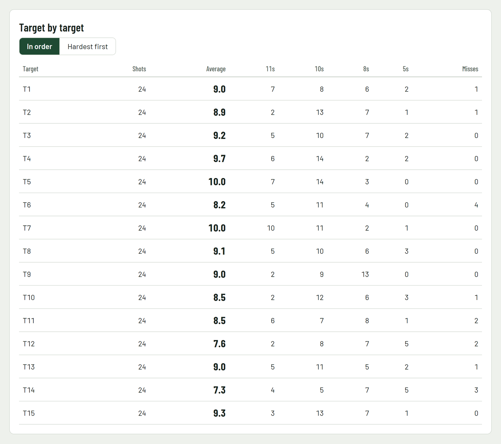The width and height of the screenshot is (501, 444).
Task: Click the T1 shots value 24
Action: pos(142,89)
